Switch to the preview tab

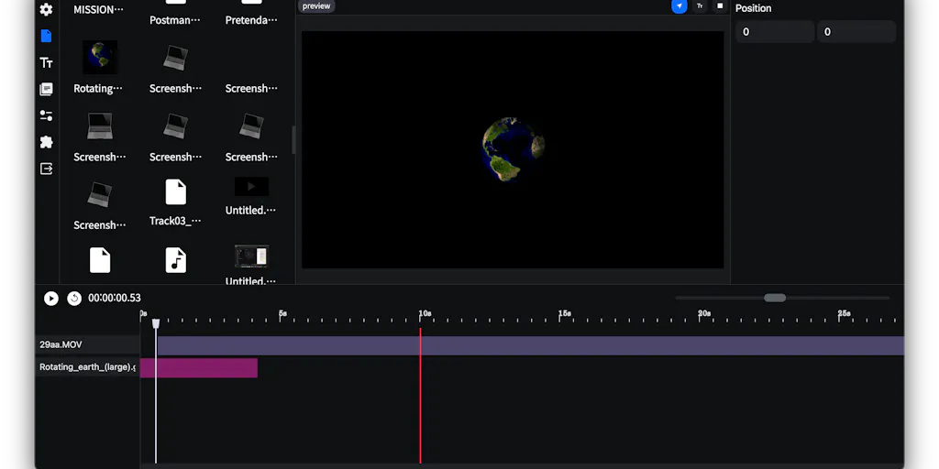click(316, 6)
